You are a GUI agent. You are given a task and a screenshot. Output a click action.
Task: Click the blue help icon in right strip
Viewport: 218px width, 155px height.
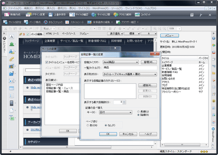pos(214,38)
